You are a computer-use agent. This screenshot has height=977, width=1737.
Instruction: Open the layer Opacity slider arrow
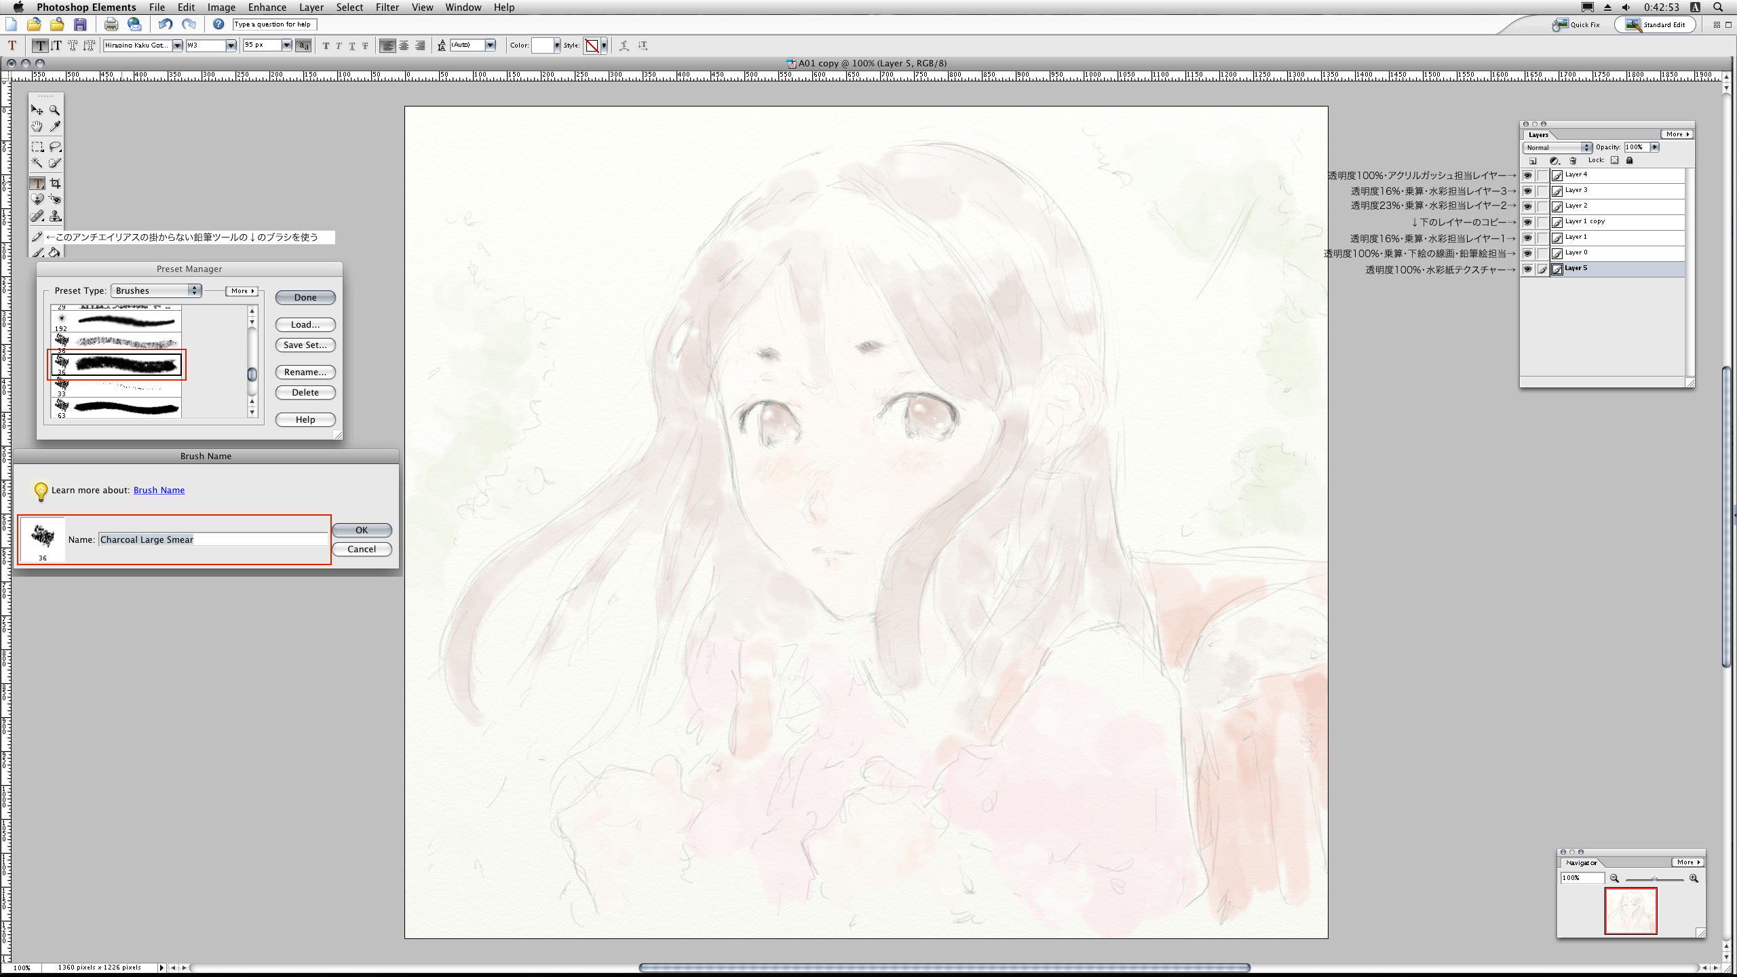[1654, 147]
